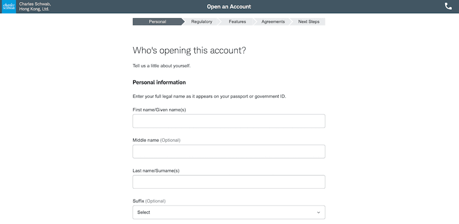Click the Charles Schwab logo

pyautogui.click(x=8, y=7)
